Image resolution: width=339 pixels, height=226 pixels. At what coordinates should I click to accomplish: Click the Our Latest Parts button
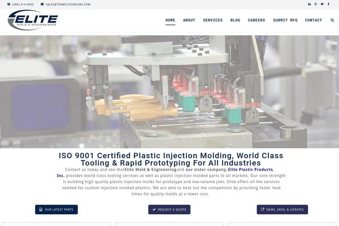pos(56,210)
